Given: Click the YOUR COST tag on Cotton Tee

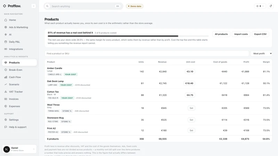Looking at the screenshot, I should (x=67, y=98).
